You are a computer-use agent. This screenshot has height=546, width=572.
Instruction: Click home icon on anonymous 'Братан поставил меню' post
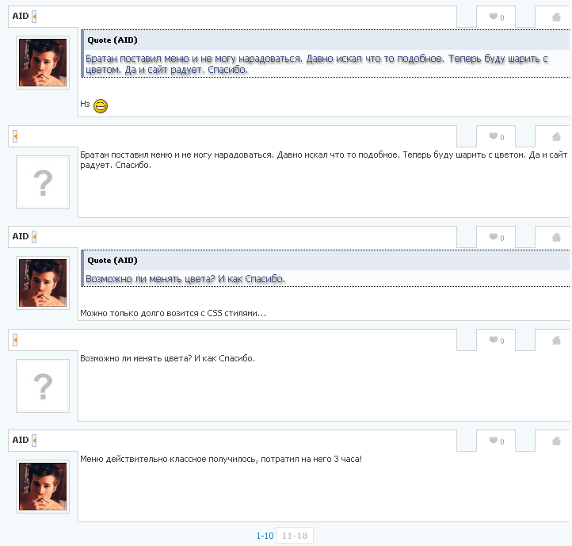pyautogui.click(x=556, y=137)
